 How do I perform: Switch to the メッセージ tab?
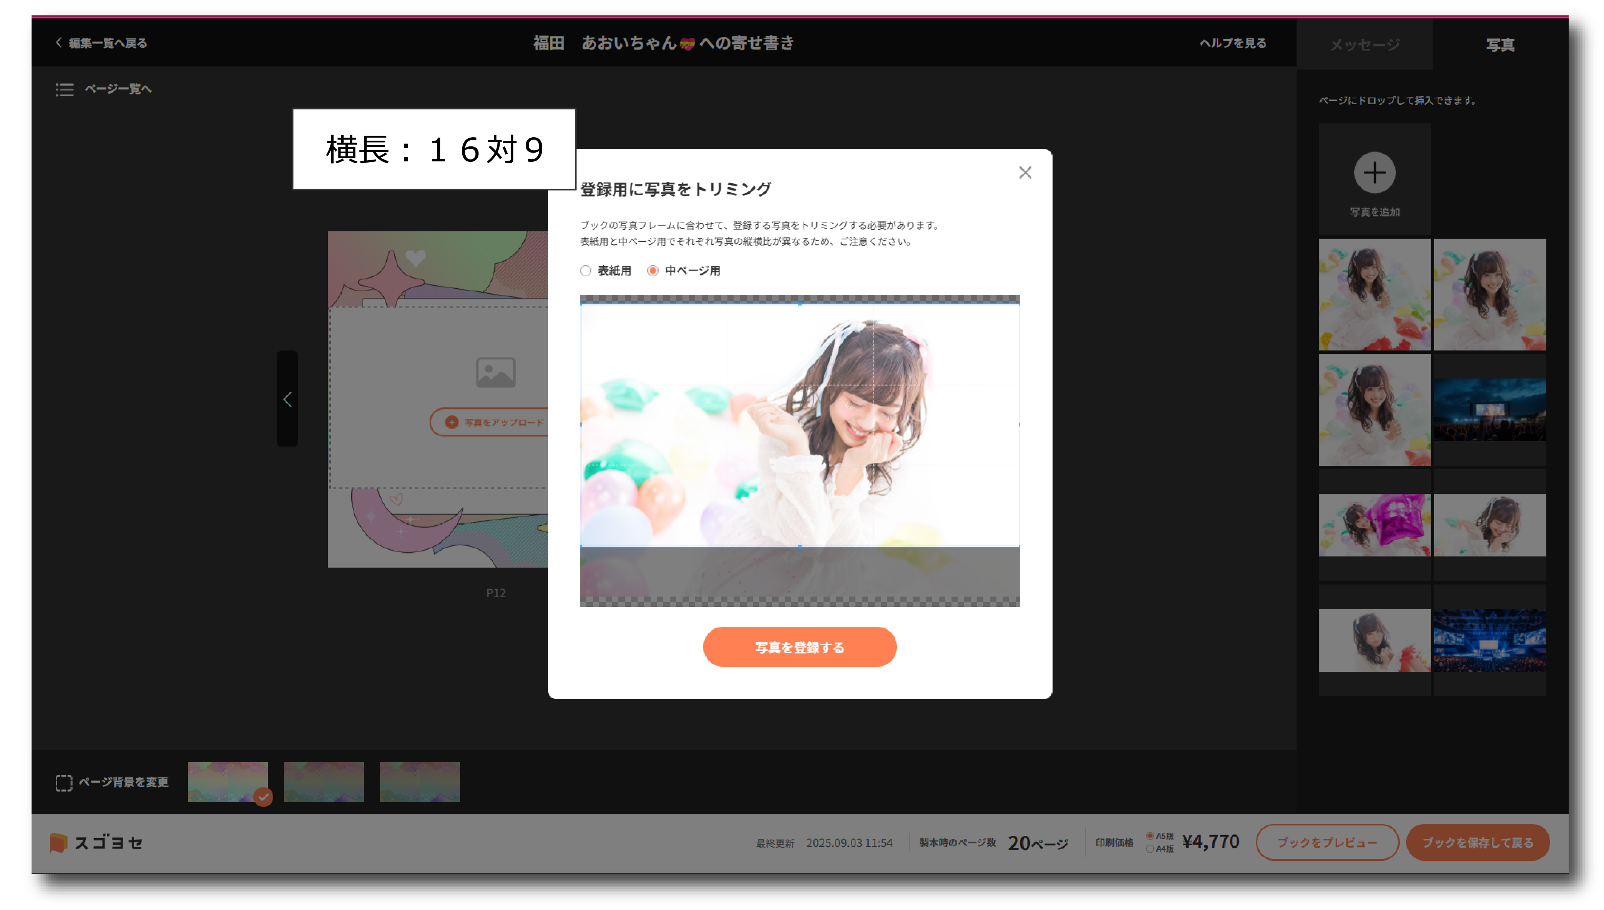point(1365,44)
